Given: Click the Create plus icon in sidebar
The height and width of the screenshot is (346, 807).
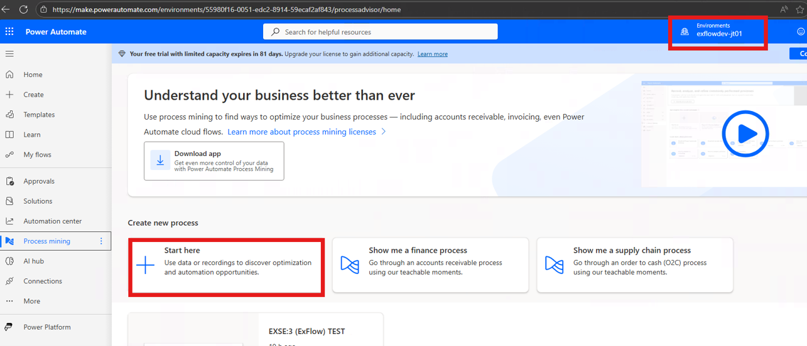Looking at the screenshot, I should point(9,95).
